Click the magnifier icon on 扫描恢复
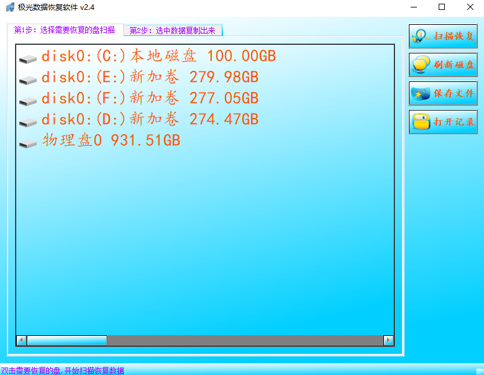The width and height of the screenshot is (484, 375). pos(421,36)
